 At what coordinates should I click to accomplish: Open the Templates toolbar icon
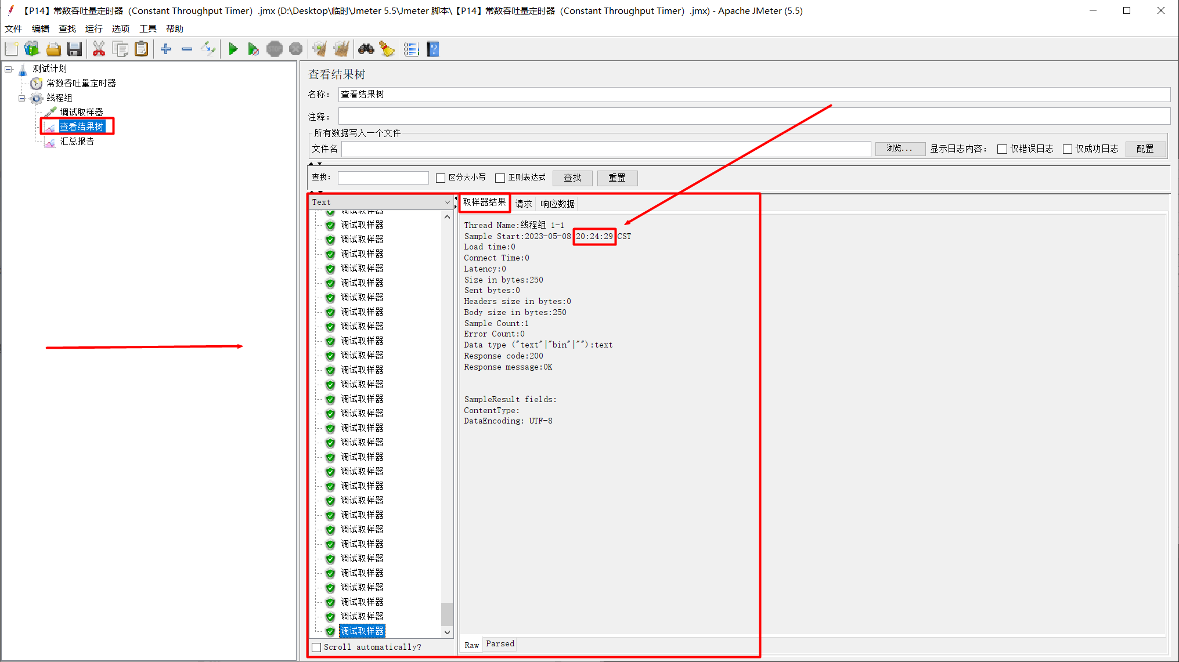[32, 49]
